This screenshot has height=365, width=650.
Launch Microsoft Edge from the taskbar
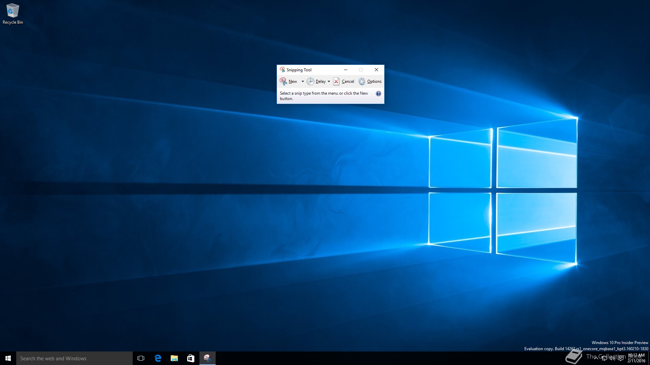pyautogui.click(x=158, y=358)
